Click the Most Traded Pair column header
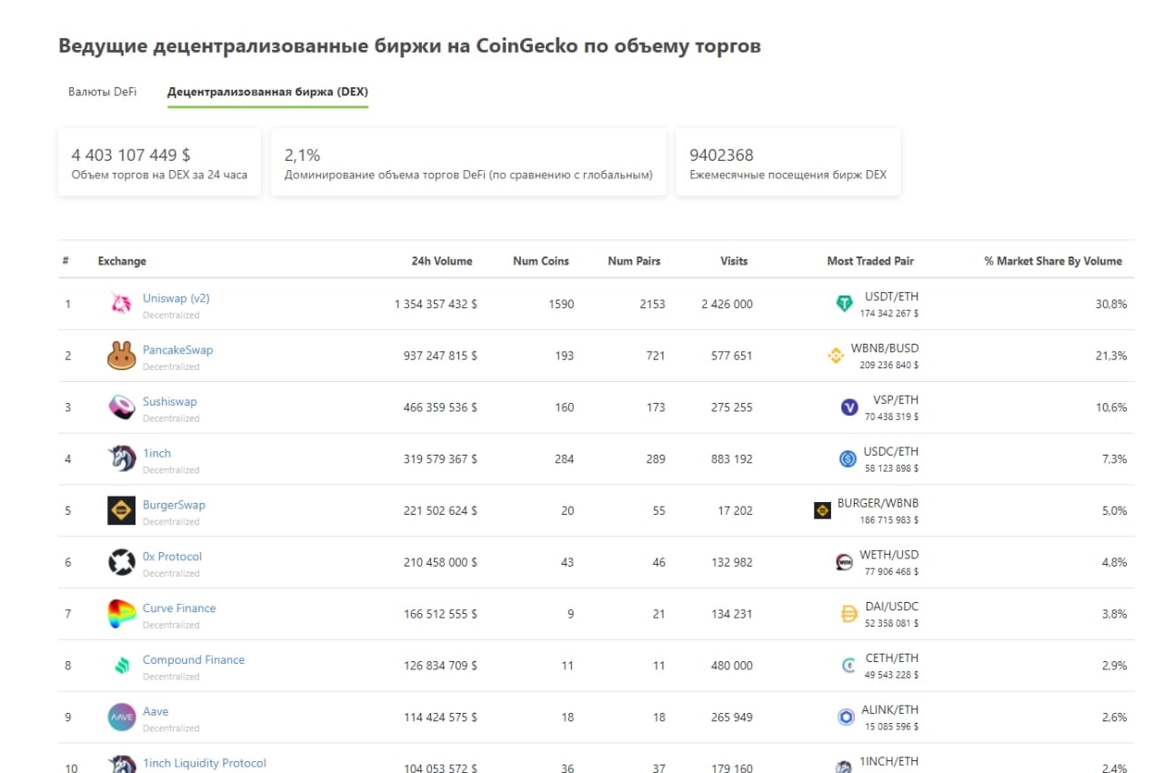Screen dimensions: 1164x773 pyautogui.click(x=870, y=261)
